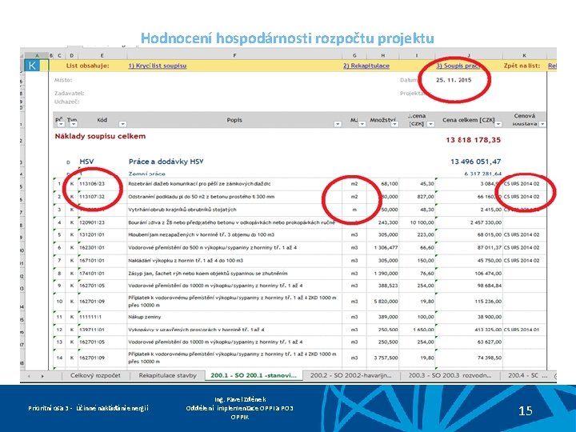Click the next sheet navigation arrow
Screen dimensions: 576x432
point(42,376)
